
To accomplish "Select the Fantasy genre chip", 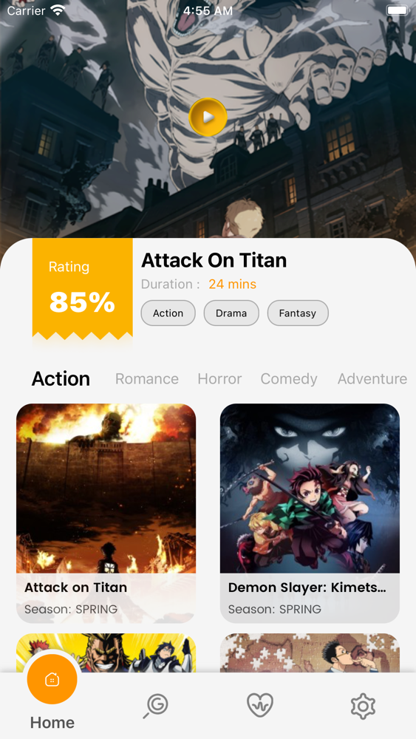I will tap(298, 313).
